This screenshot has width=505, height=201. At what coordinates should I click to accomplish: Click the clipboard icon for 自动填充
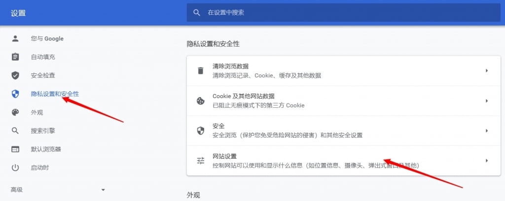pyautogui.click(x=15, y=57)
